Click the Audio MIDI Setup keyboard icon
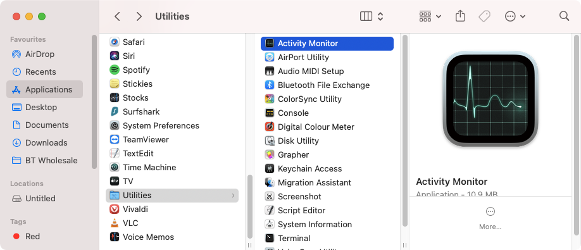The height and width of the screenshot is (250, 581). [x=270, y=71]
